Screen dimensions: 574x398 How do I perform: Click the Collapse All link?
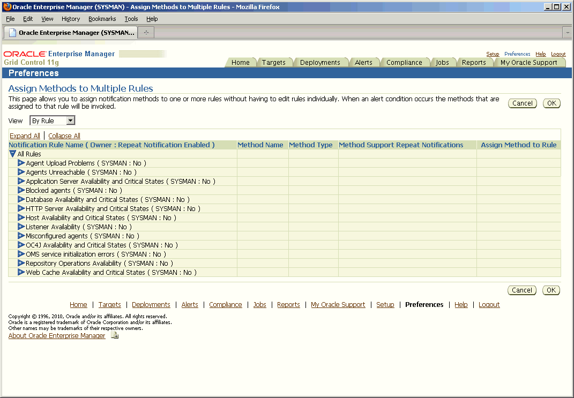(64, 136)
